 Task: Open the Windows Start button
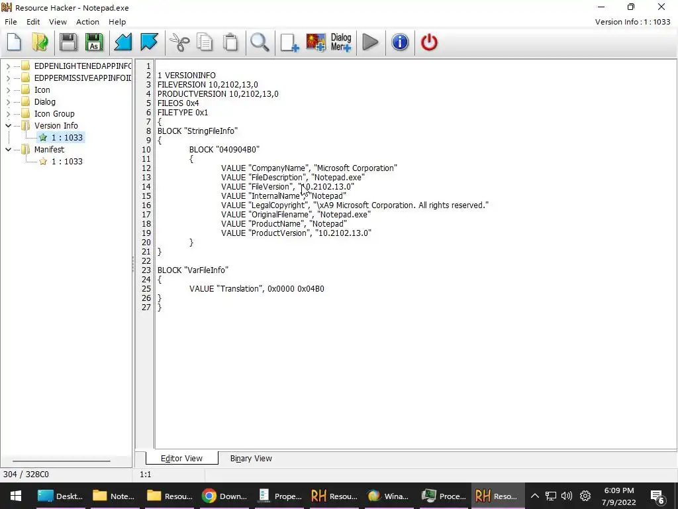click(x=16, y=496)
